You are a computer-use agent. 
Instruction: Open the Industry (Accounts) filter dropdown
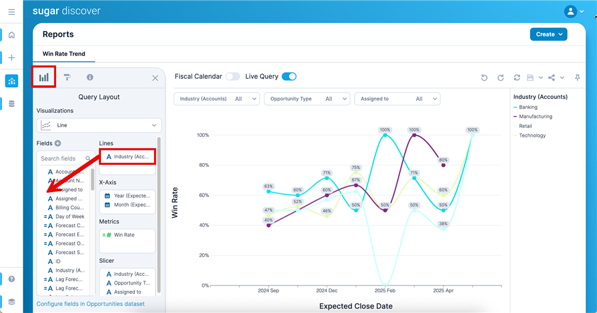[217, 99]
